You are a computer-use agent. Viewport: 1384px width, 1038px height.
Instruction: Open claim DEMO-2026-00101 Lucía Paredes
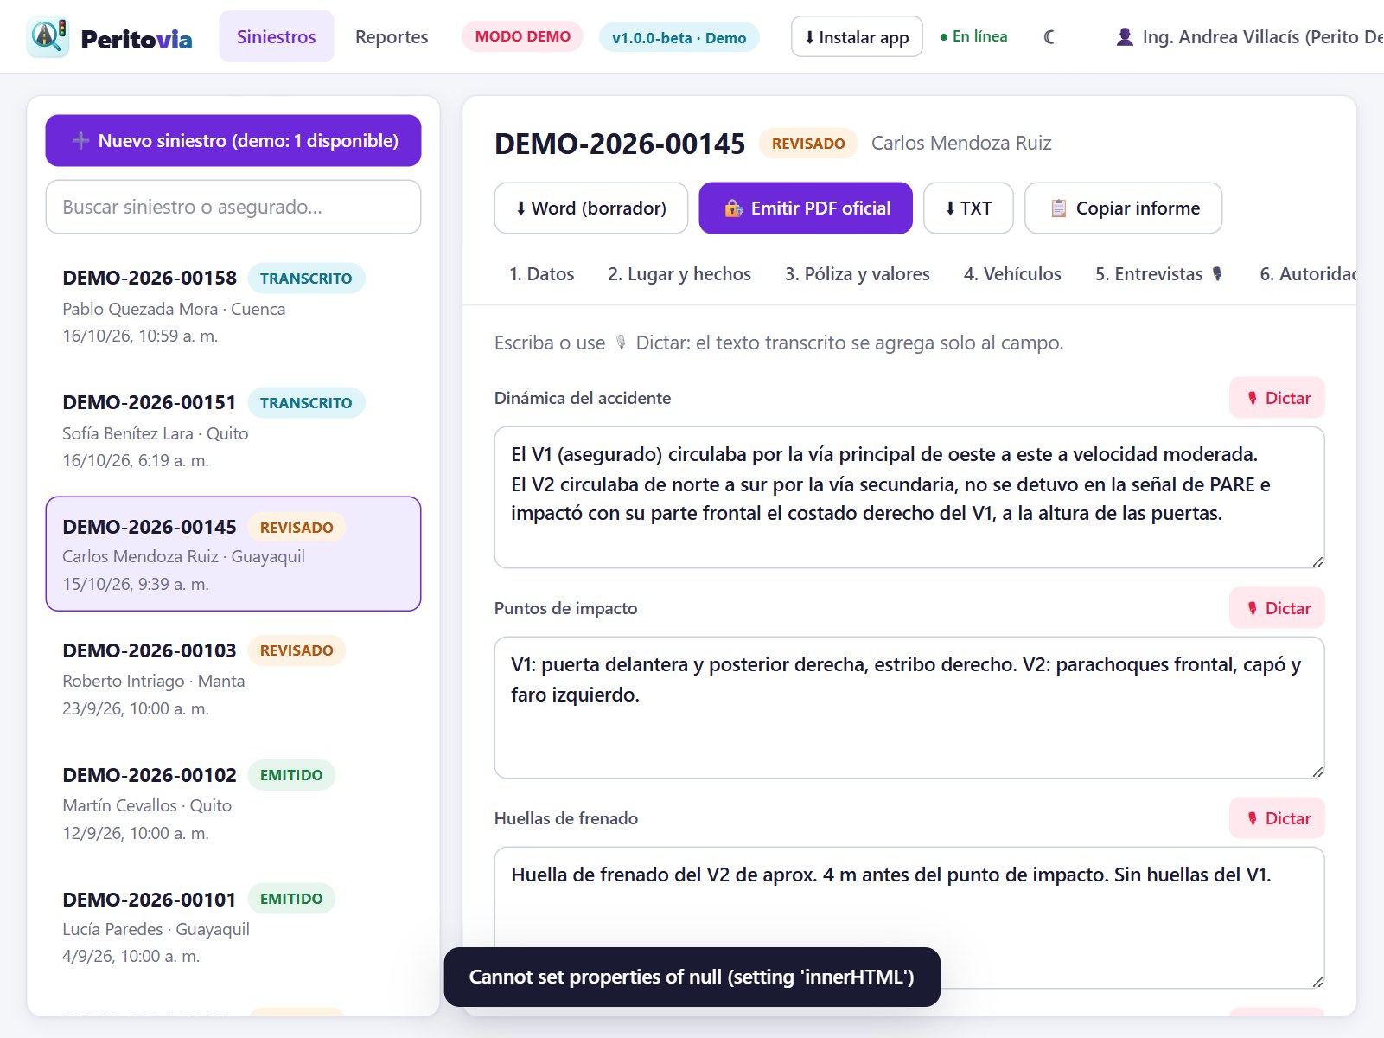(233, 926)
